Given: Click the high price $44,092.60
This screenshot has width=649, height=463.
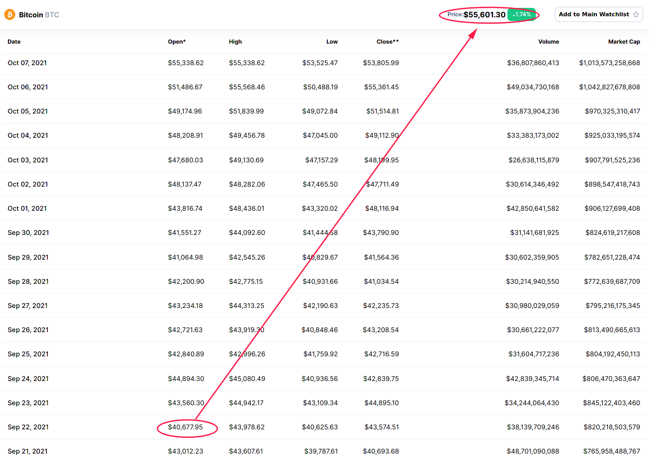Looking at the screenshot, I should click(247, 232).
